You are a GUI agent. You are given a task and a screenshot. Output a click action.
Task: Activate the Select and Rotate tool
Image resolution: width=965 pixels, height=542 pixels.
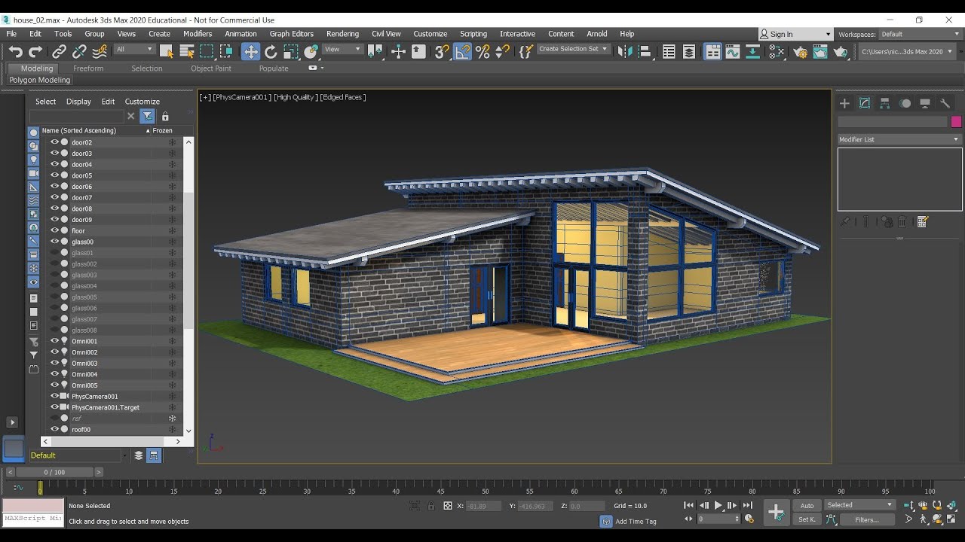click(x=269, y=52)
